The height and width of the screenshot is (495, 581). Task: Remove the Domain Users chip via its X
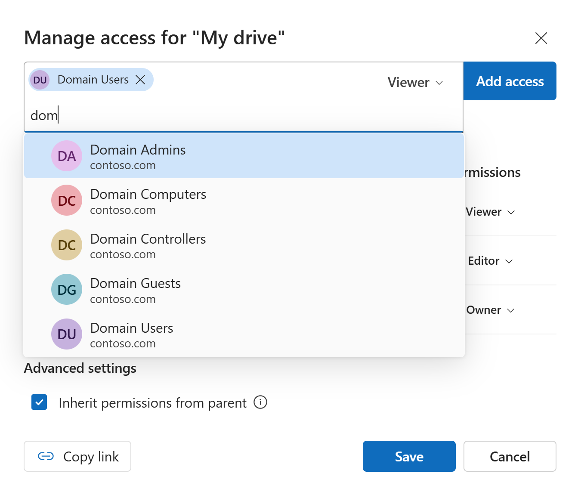(x=140, y=80)
